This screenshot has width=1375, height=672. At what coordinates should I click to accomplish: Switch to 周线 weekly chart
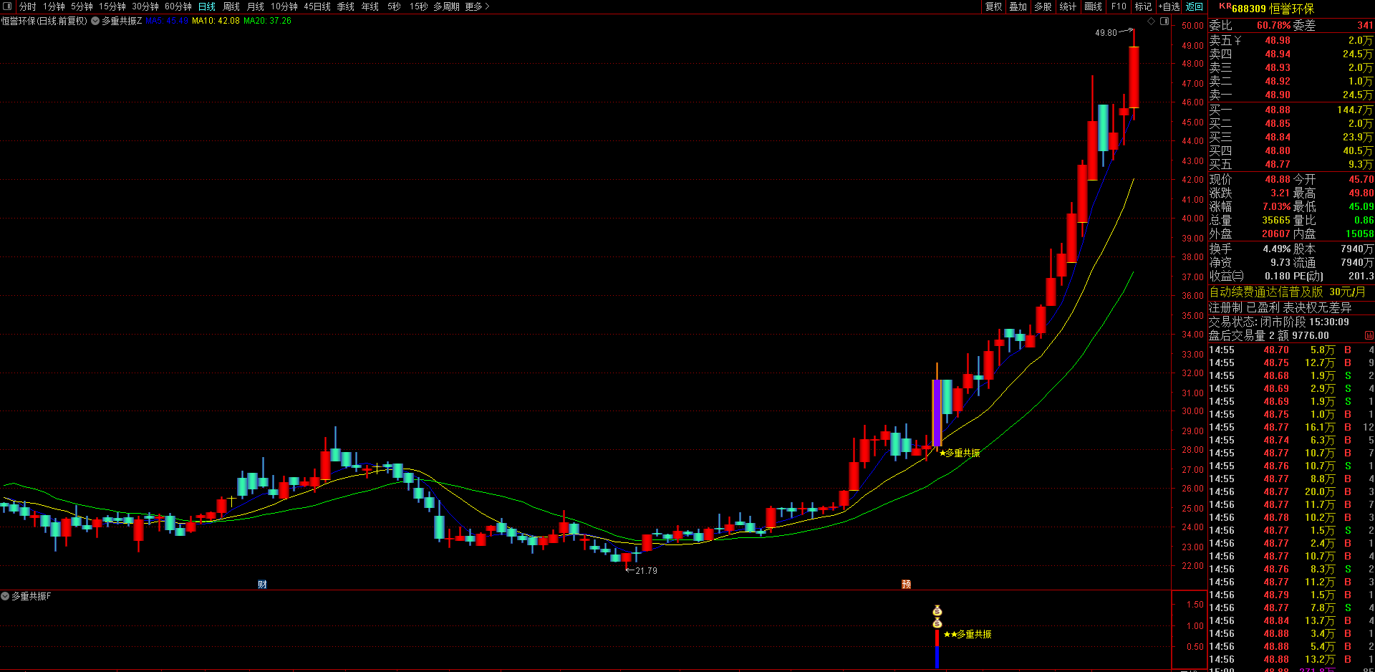click(x=231, y=6)
